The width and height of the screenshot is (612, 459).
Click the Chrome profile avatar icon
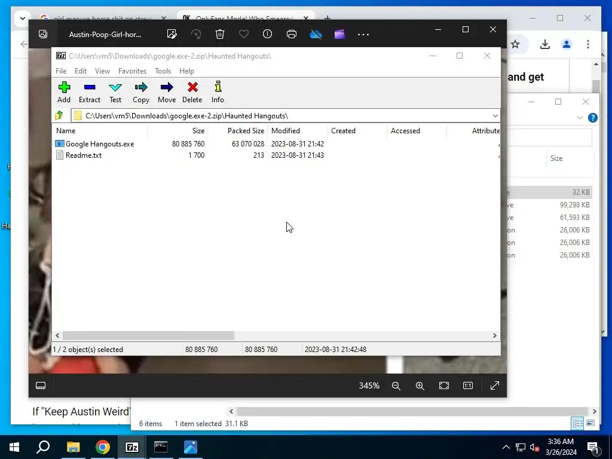pyautogui.click(x=567, y=44)
